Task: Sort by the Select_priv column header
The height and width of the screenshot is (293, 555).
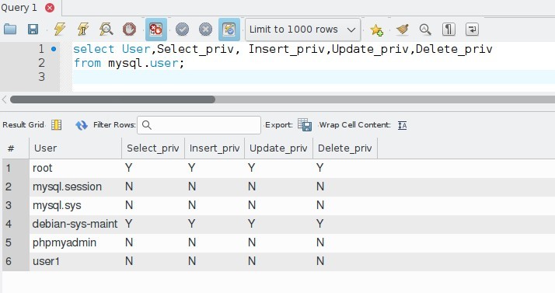Action: pyautogui.click(x=153, y=148)
